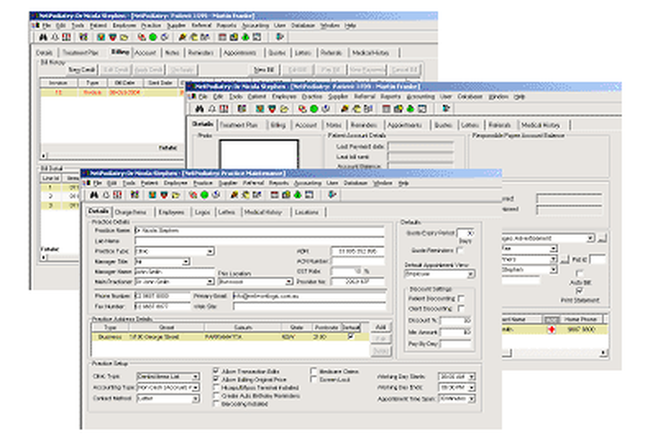Click Add button beside address table
The width and height of the screenshot is (653, 436).
pyautogui.click(x=381, y=327)
